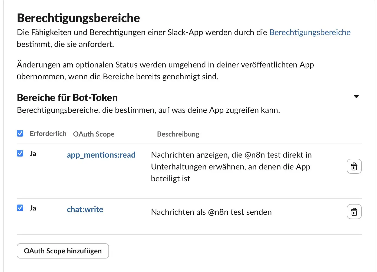The image size is (377, 272).
Task: Click the Erforderlich column header
Action: click(x=48, y=133)
